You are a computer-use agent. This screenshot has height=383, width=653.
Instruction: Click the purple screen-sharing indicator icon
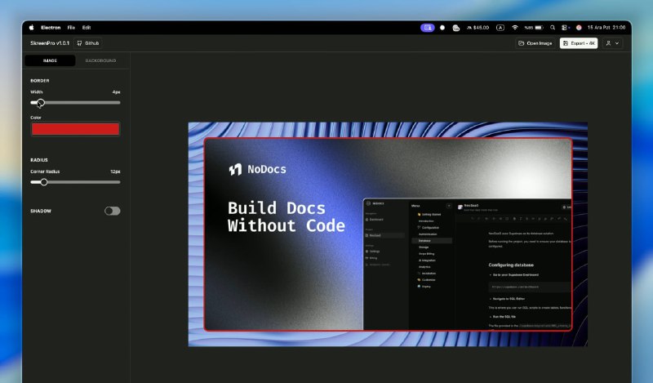[x=428, y=27]
